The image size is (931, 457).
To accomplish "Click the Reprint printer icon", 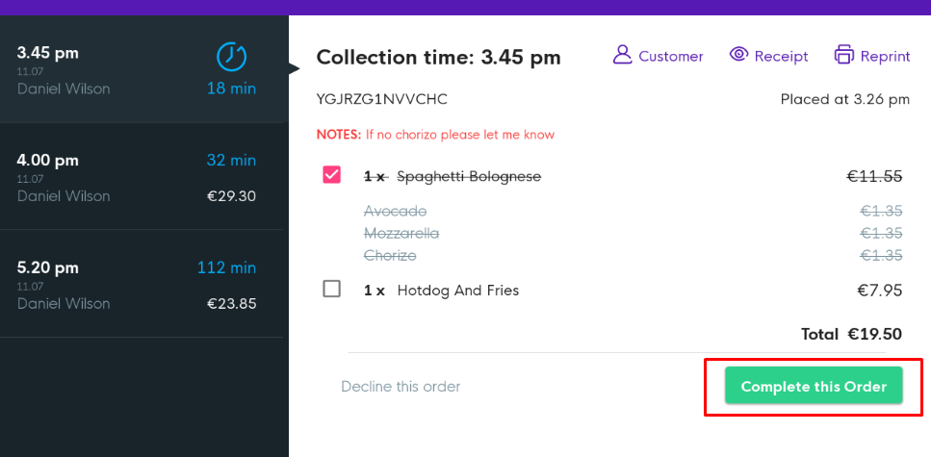I will (844, 55).
